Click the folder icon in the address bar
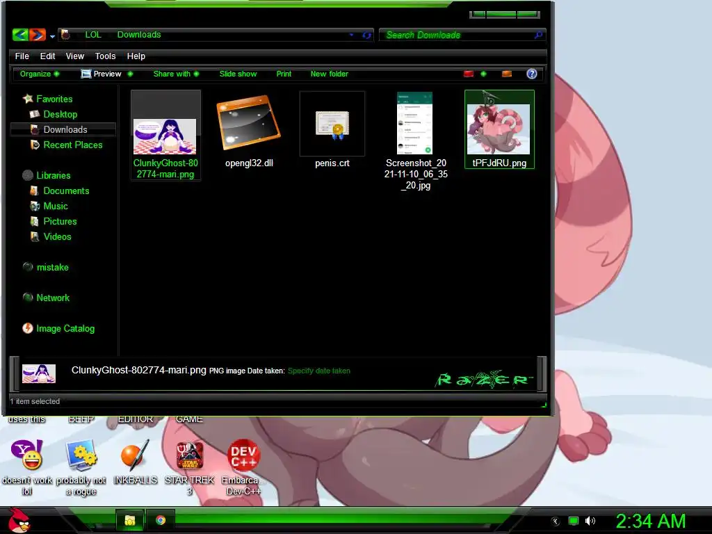 coord(65,35)
